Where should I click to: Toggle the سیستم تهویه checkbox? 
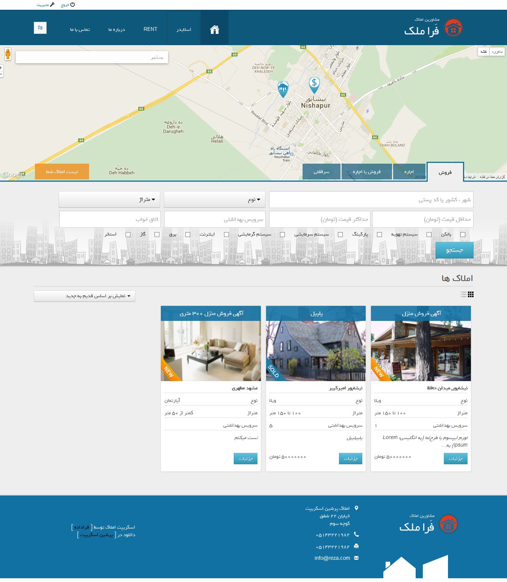429,234
